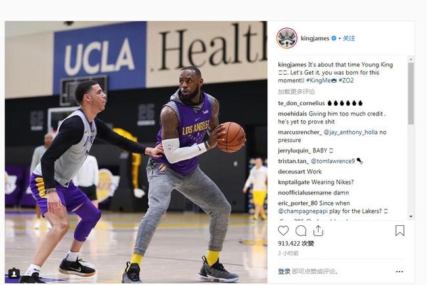Open the @jay_anthony_holla mention

(351, 132)
